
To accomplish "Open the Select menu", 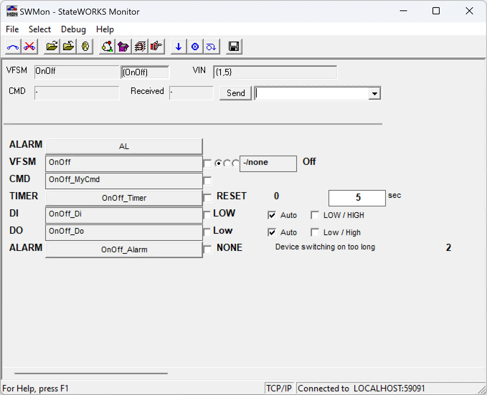I will click(x=40, y=29).
